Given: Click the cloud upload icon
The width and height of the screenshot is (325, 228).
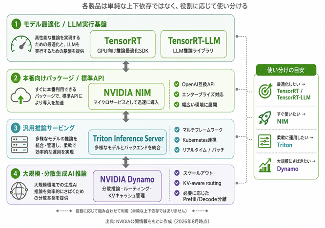Looking at the screenshot, I should coord(20,95).
